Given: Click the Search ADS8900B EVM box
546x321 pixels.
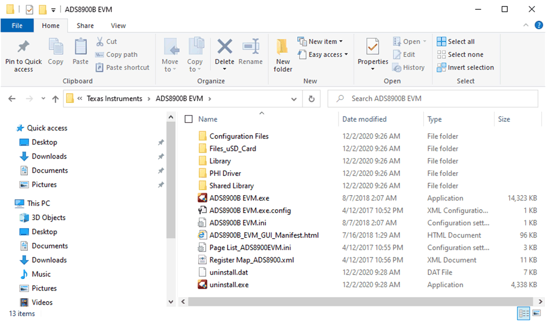Looking at the screenshot, I should pyautogui.click(x=431, y=99).
